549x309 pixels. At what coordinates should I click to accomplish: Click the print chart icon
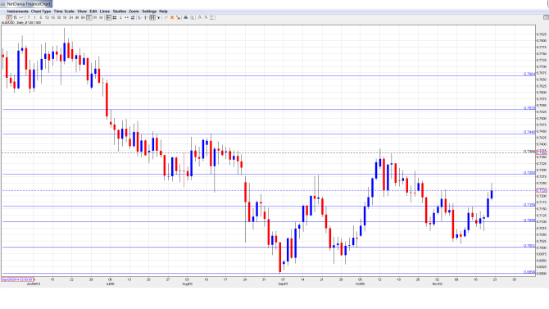186,17
